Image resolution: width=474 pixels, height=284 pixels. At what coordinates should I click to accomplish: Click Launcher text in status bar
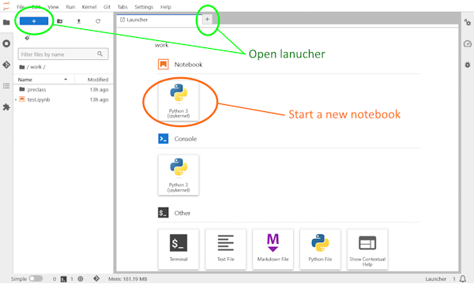tap(435, 278)
